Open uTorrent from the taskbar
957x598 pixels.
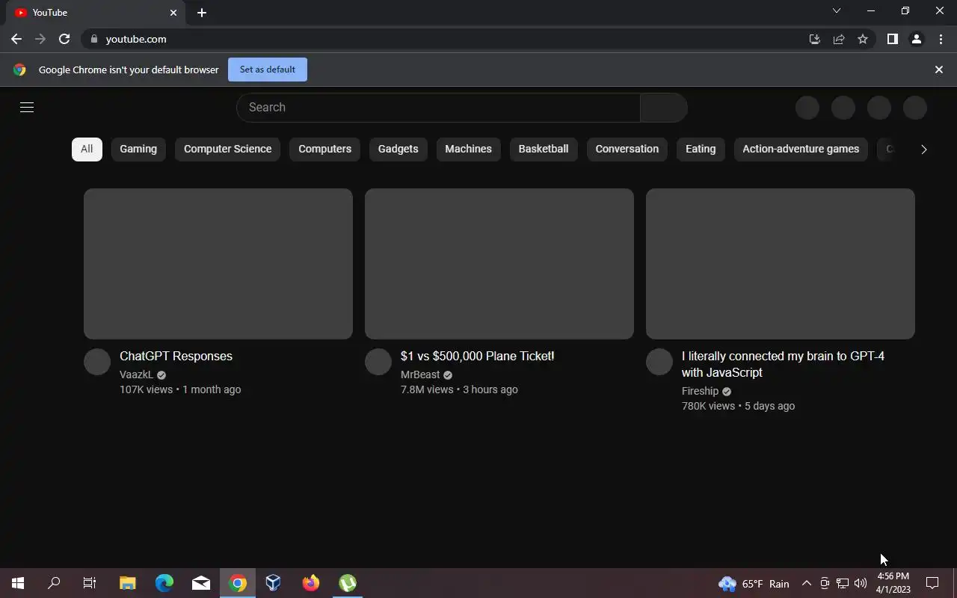coord(348,583)
